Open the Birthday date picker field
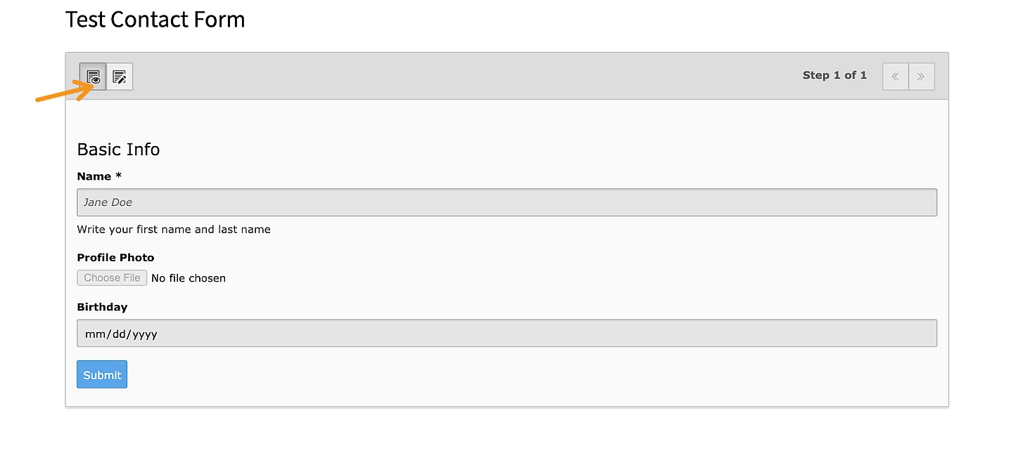 (507, 333)
